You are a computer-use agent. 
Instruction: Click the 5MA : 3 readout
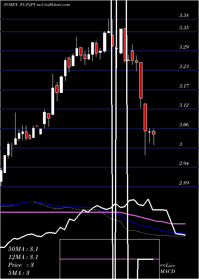tap(19, 273)
